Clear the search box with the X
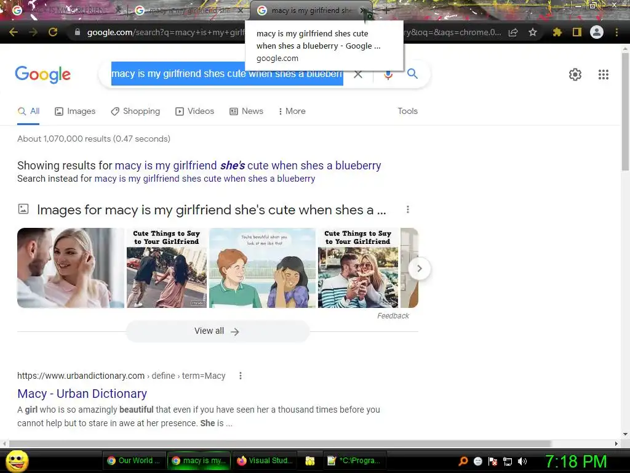The height and width of the screenshot is (473, 630). [x=358, y=74]
